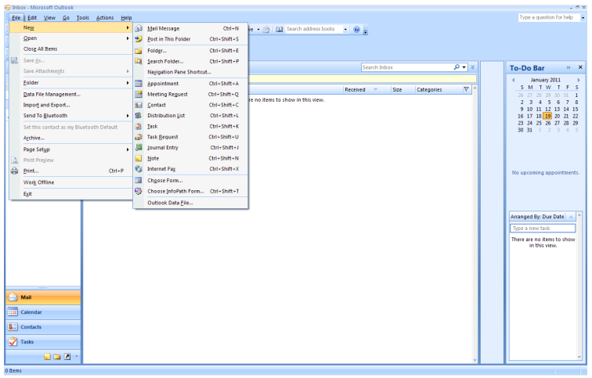Choose Archive in File menu
Screen dimensions: 592x378
pyautogui.click(x=71, y=138)
